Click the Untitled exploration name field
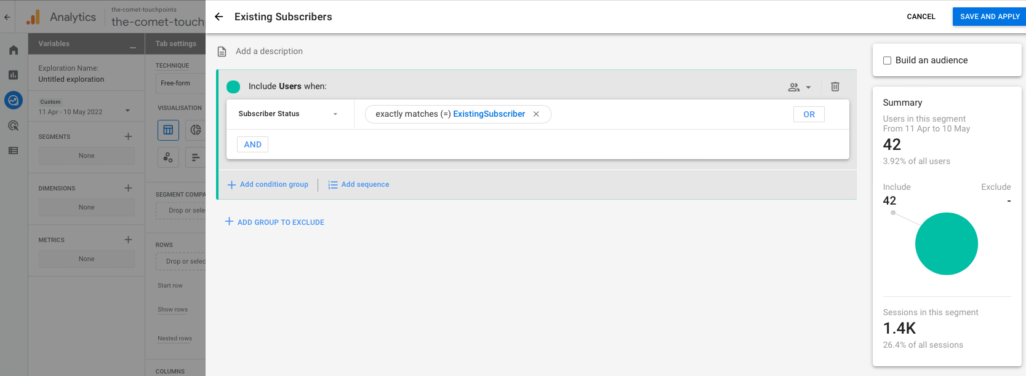Image resolution: width=1026 pixels, height=376 pixels. pyautogui.click(x=71, y=79)
